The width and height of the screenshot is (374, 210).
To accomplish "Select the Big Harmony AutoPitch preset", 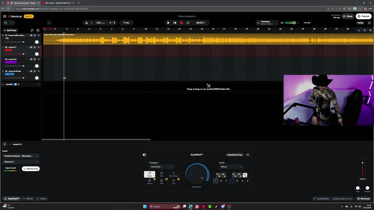I will click(174, 174).
